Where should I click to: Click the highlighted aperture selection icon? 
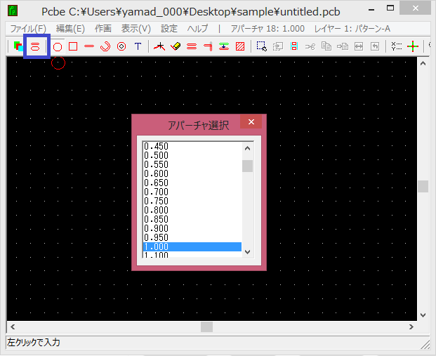pos(35,46)
